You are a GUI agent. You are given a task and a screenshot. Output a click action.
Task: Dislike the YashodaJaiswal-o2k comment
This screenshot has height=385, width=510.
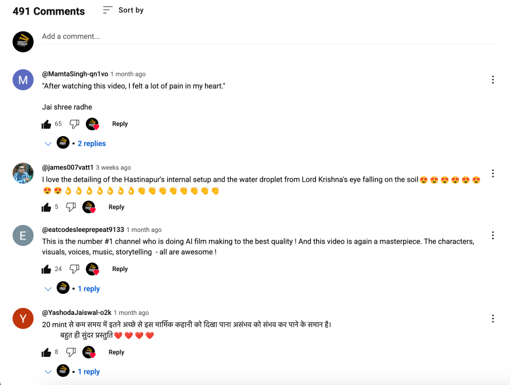pyautogui.click(x=71, y=352)
